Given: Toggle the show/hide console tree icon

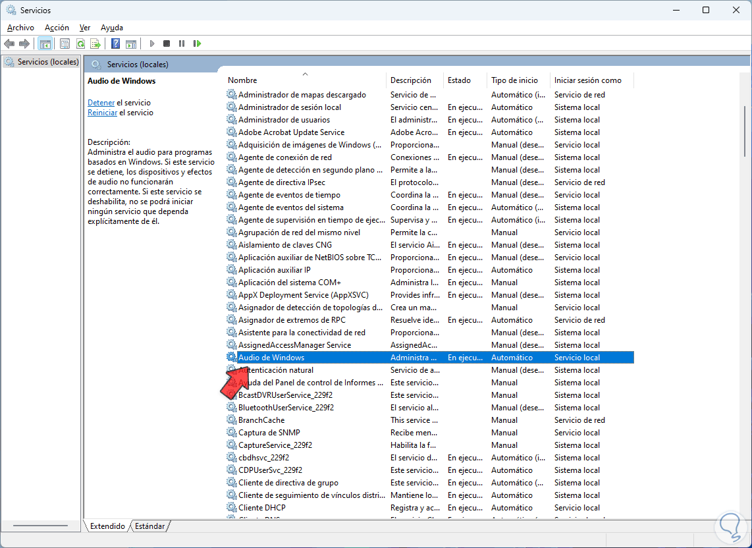Looking at the screenshot, I should point(45,43).
